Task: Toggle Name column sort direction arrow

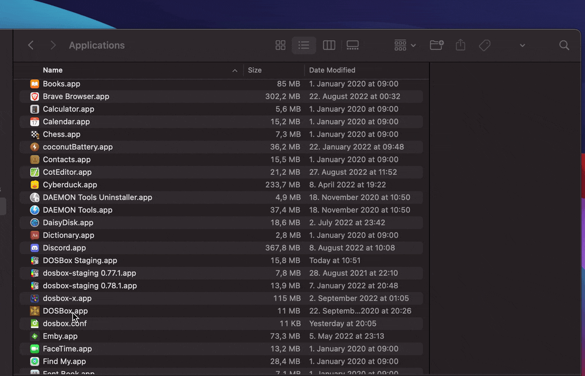Action: (235, 70)
